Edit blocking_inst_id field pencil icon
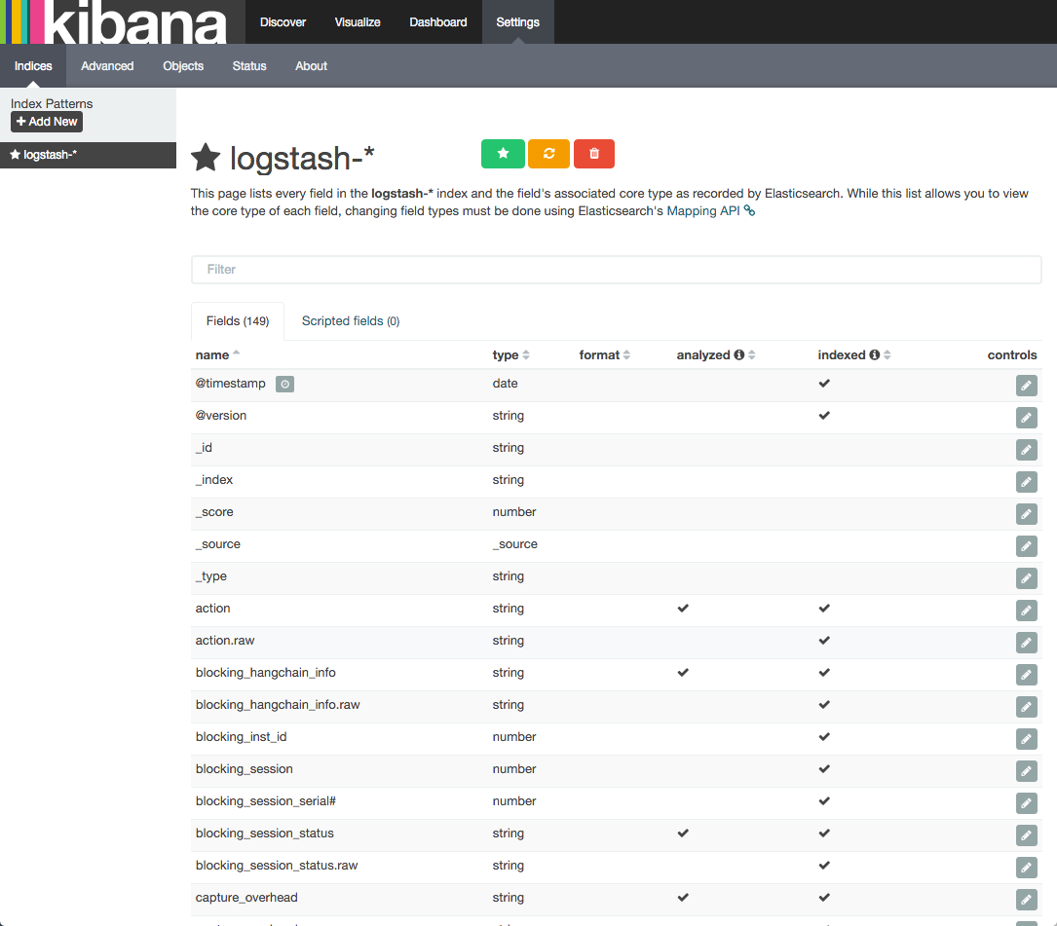Viewport: 1057px width, 926px height. 1026,739
